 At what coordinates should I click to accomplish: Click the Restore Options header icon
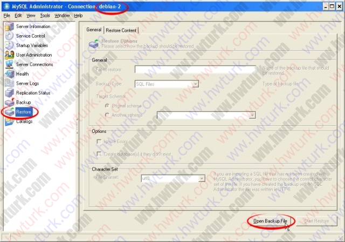[x=94, y=44]
